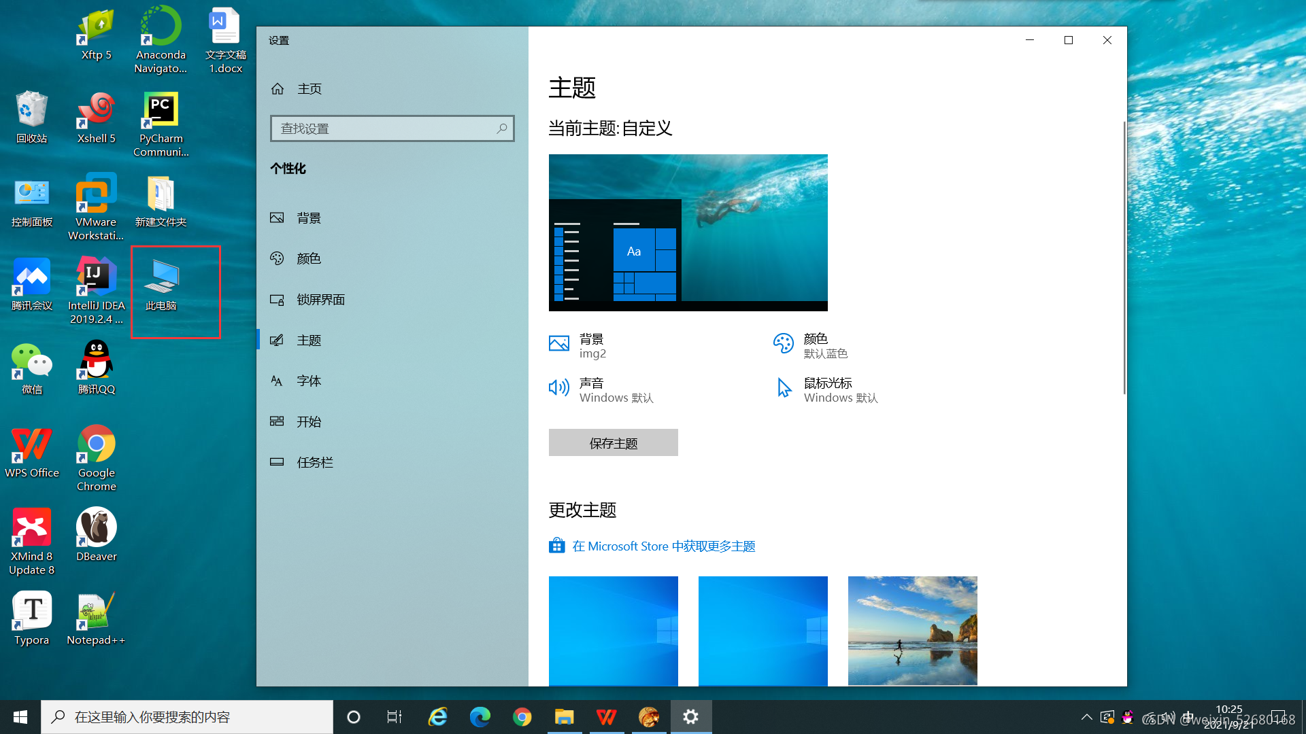1306x734 pixels.
Task: Click the 查找设置 search field
Action: (x=384, y=128)
